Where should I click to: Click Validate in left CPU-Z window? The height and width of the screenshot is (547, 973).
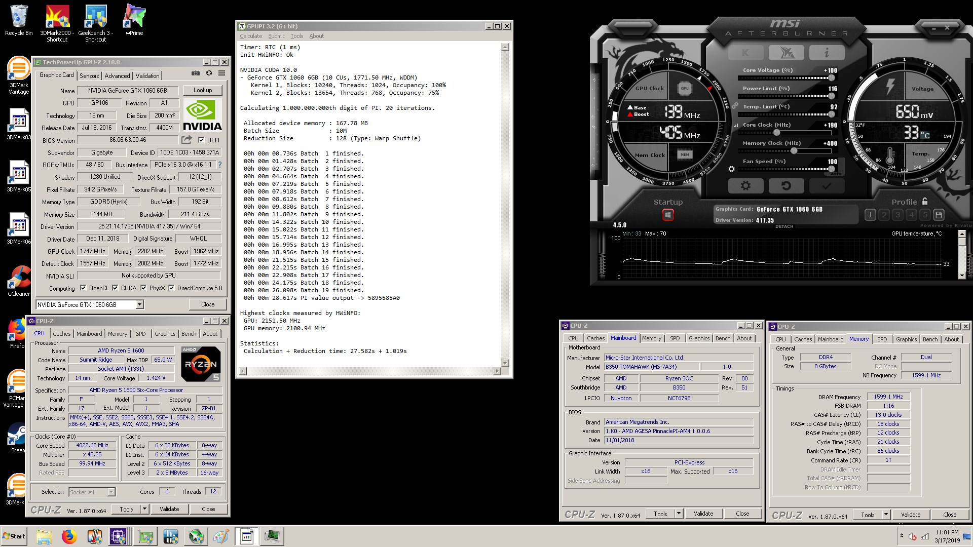(x=169, y=509)
